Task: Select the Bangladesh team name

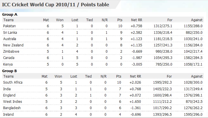Action: click(x=12, y=108)
